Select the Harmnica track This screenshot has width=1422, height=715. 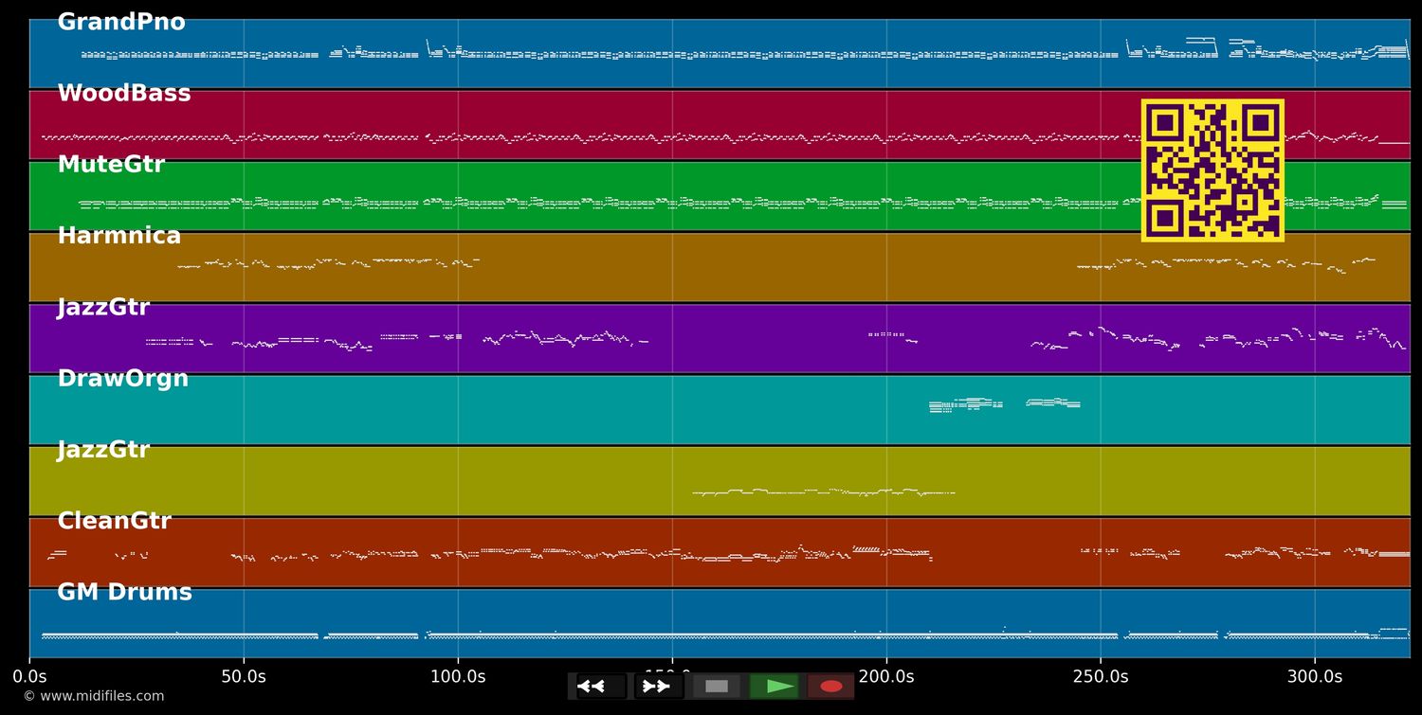click(118, 235)
